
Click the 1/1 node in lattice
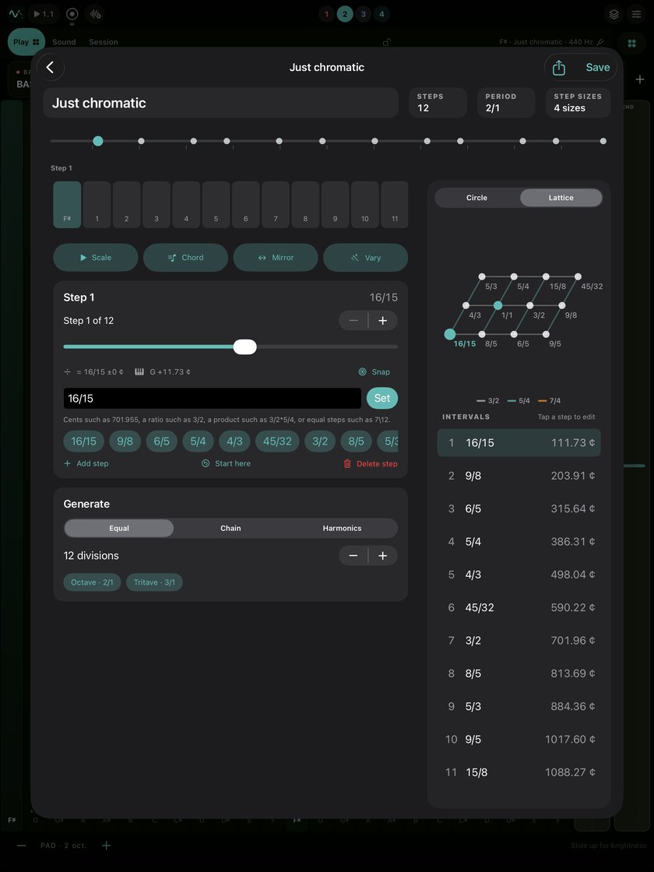498,305
